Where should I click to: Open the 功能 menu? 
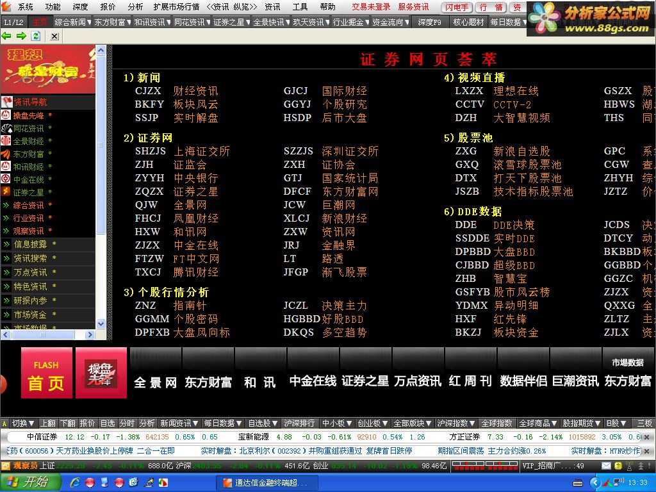(x=53, y=6)
